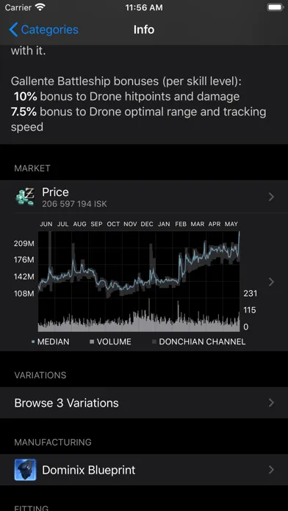Select the Dominix Blueprint row
Viewport: 288px width, 511px height.
point(144,470)
